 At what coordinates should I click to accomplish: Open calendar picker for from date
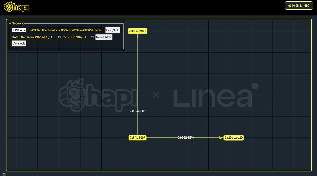click(59, 37)
